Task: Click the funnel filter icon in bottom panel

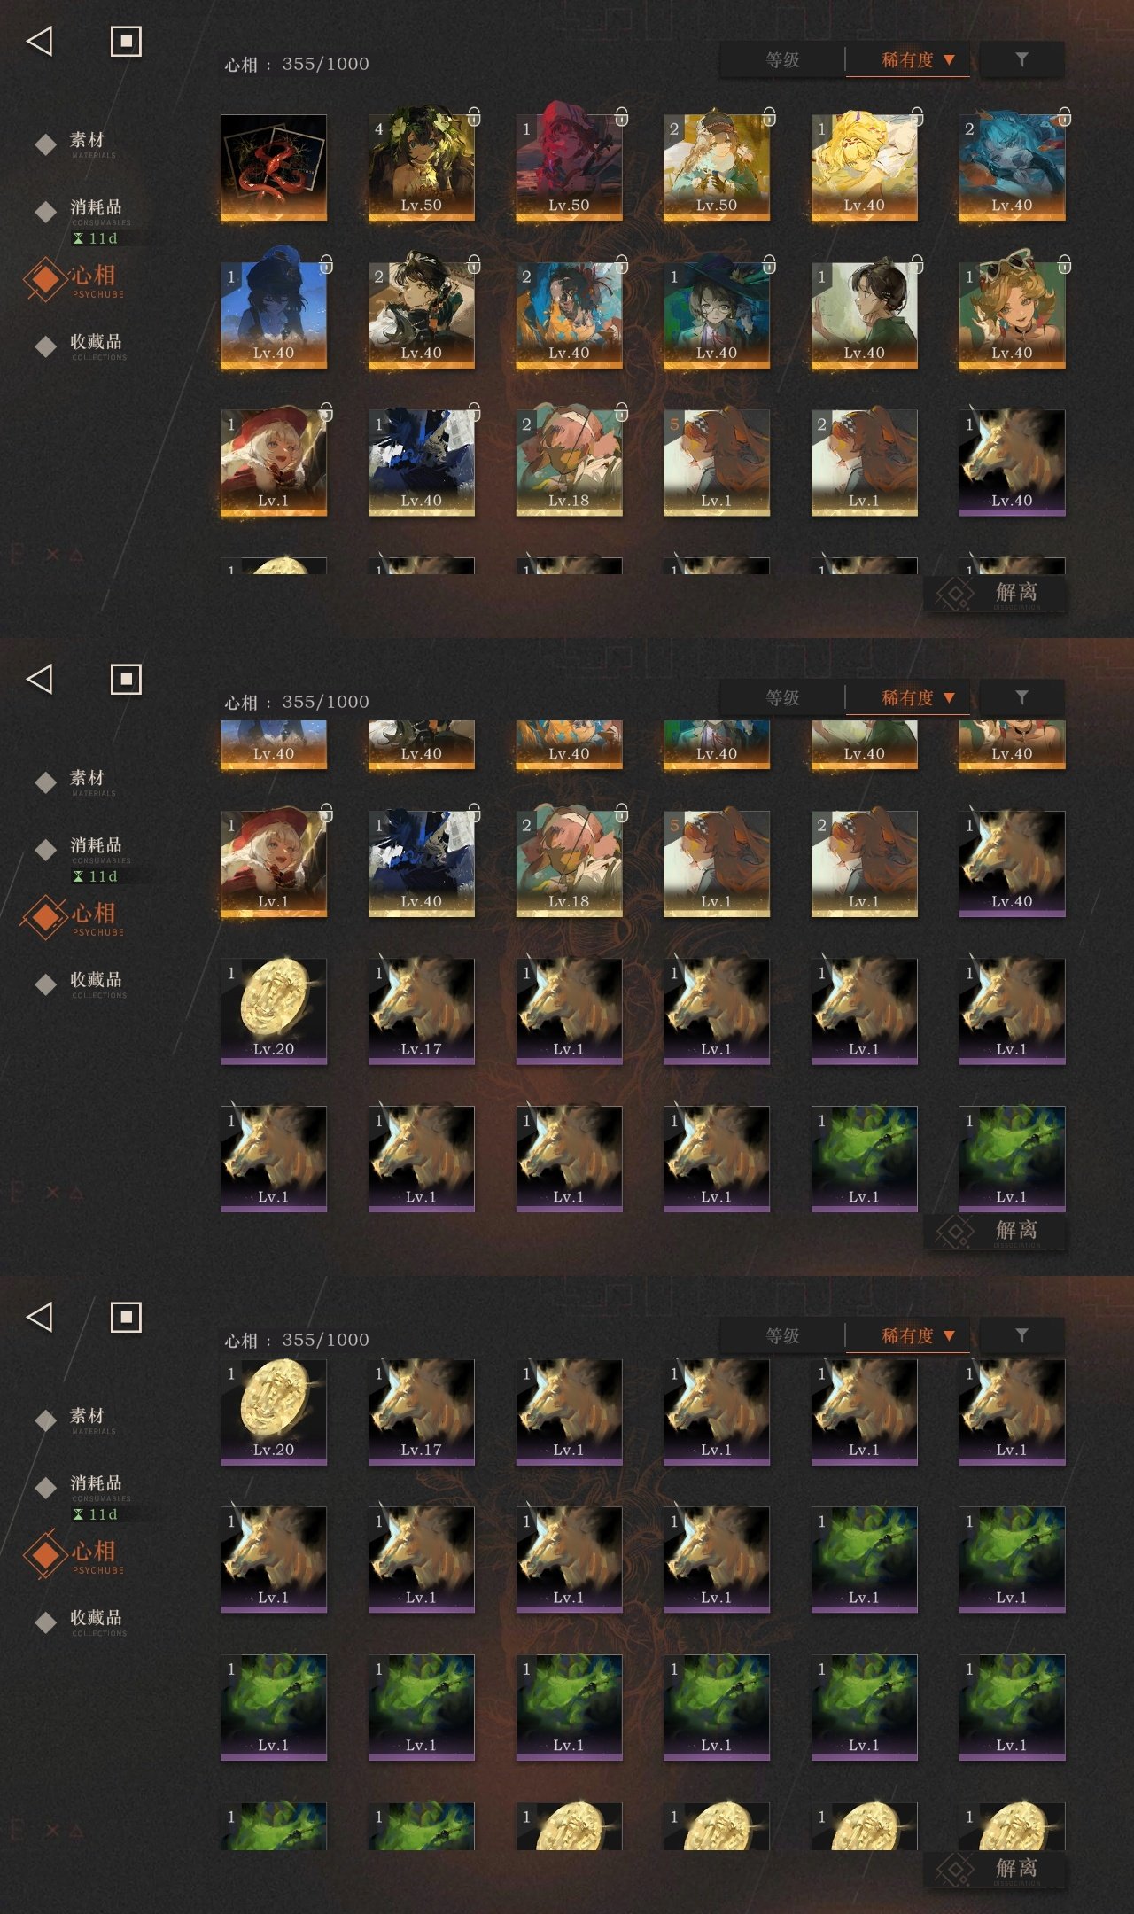Action: click(1021, 1335)
